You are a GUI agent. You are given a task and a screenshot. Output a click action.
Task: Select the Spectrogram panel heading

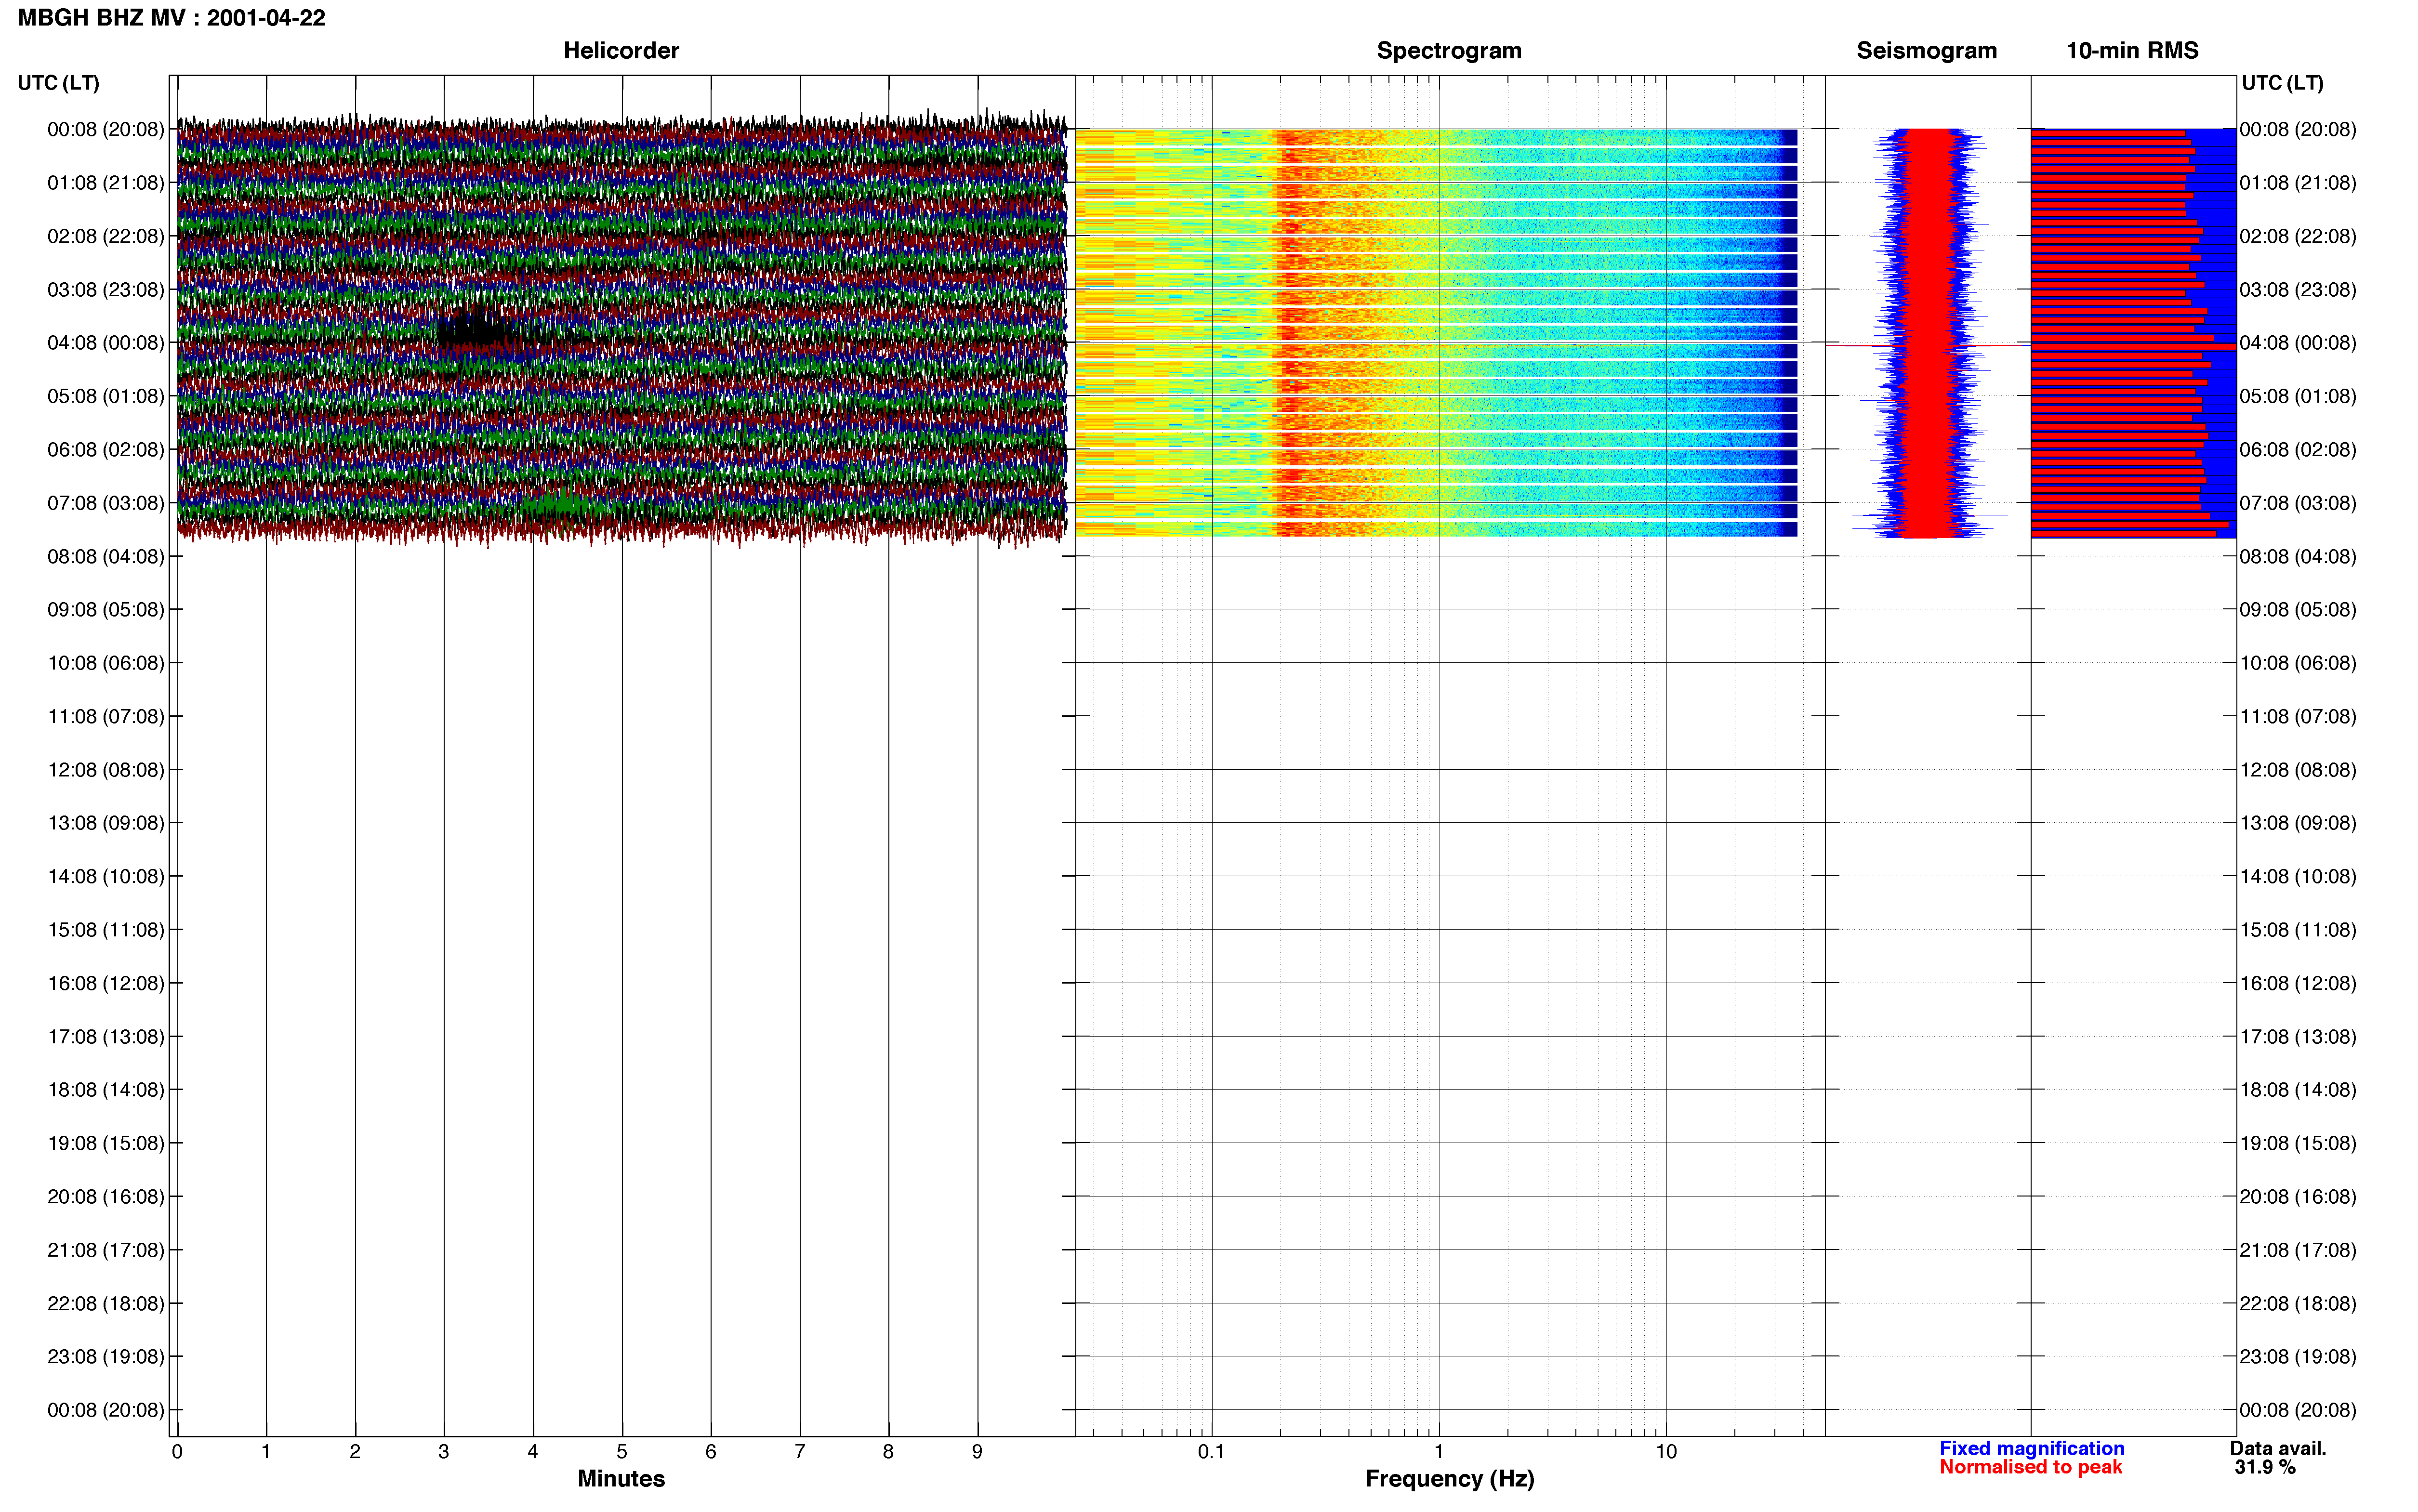(x=1449, y=50)
